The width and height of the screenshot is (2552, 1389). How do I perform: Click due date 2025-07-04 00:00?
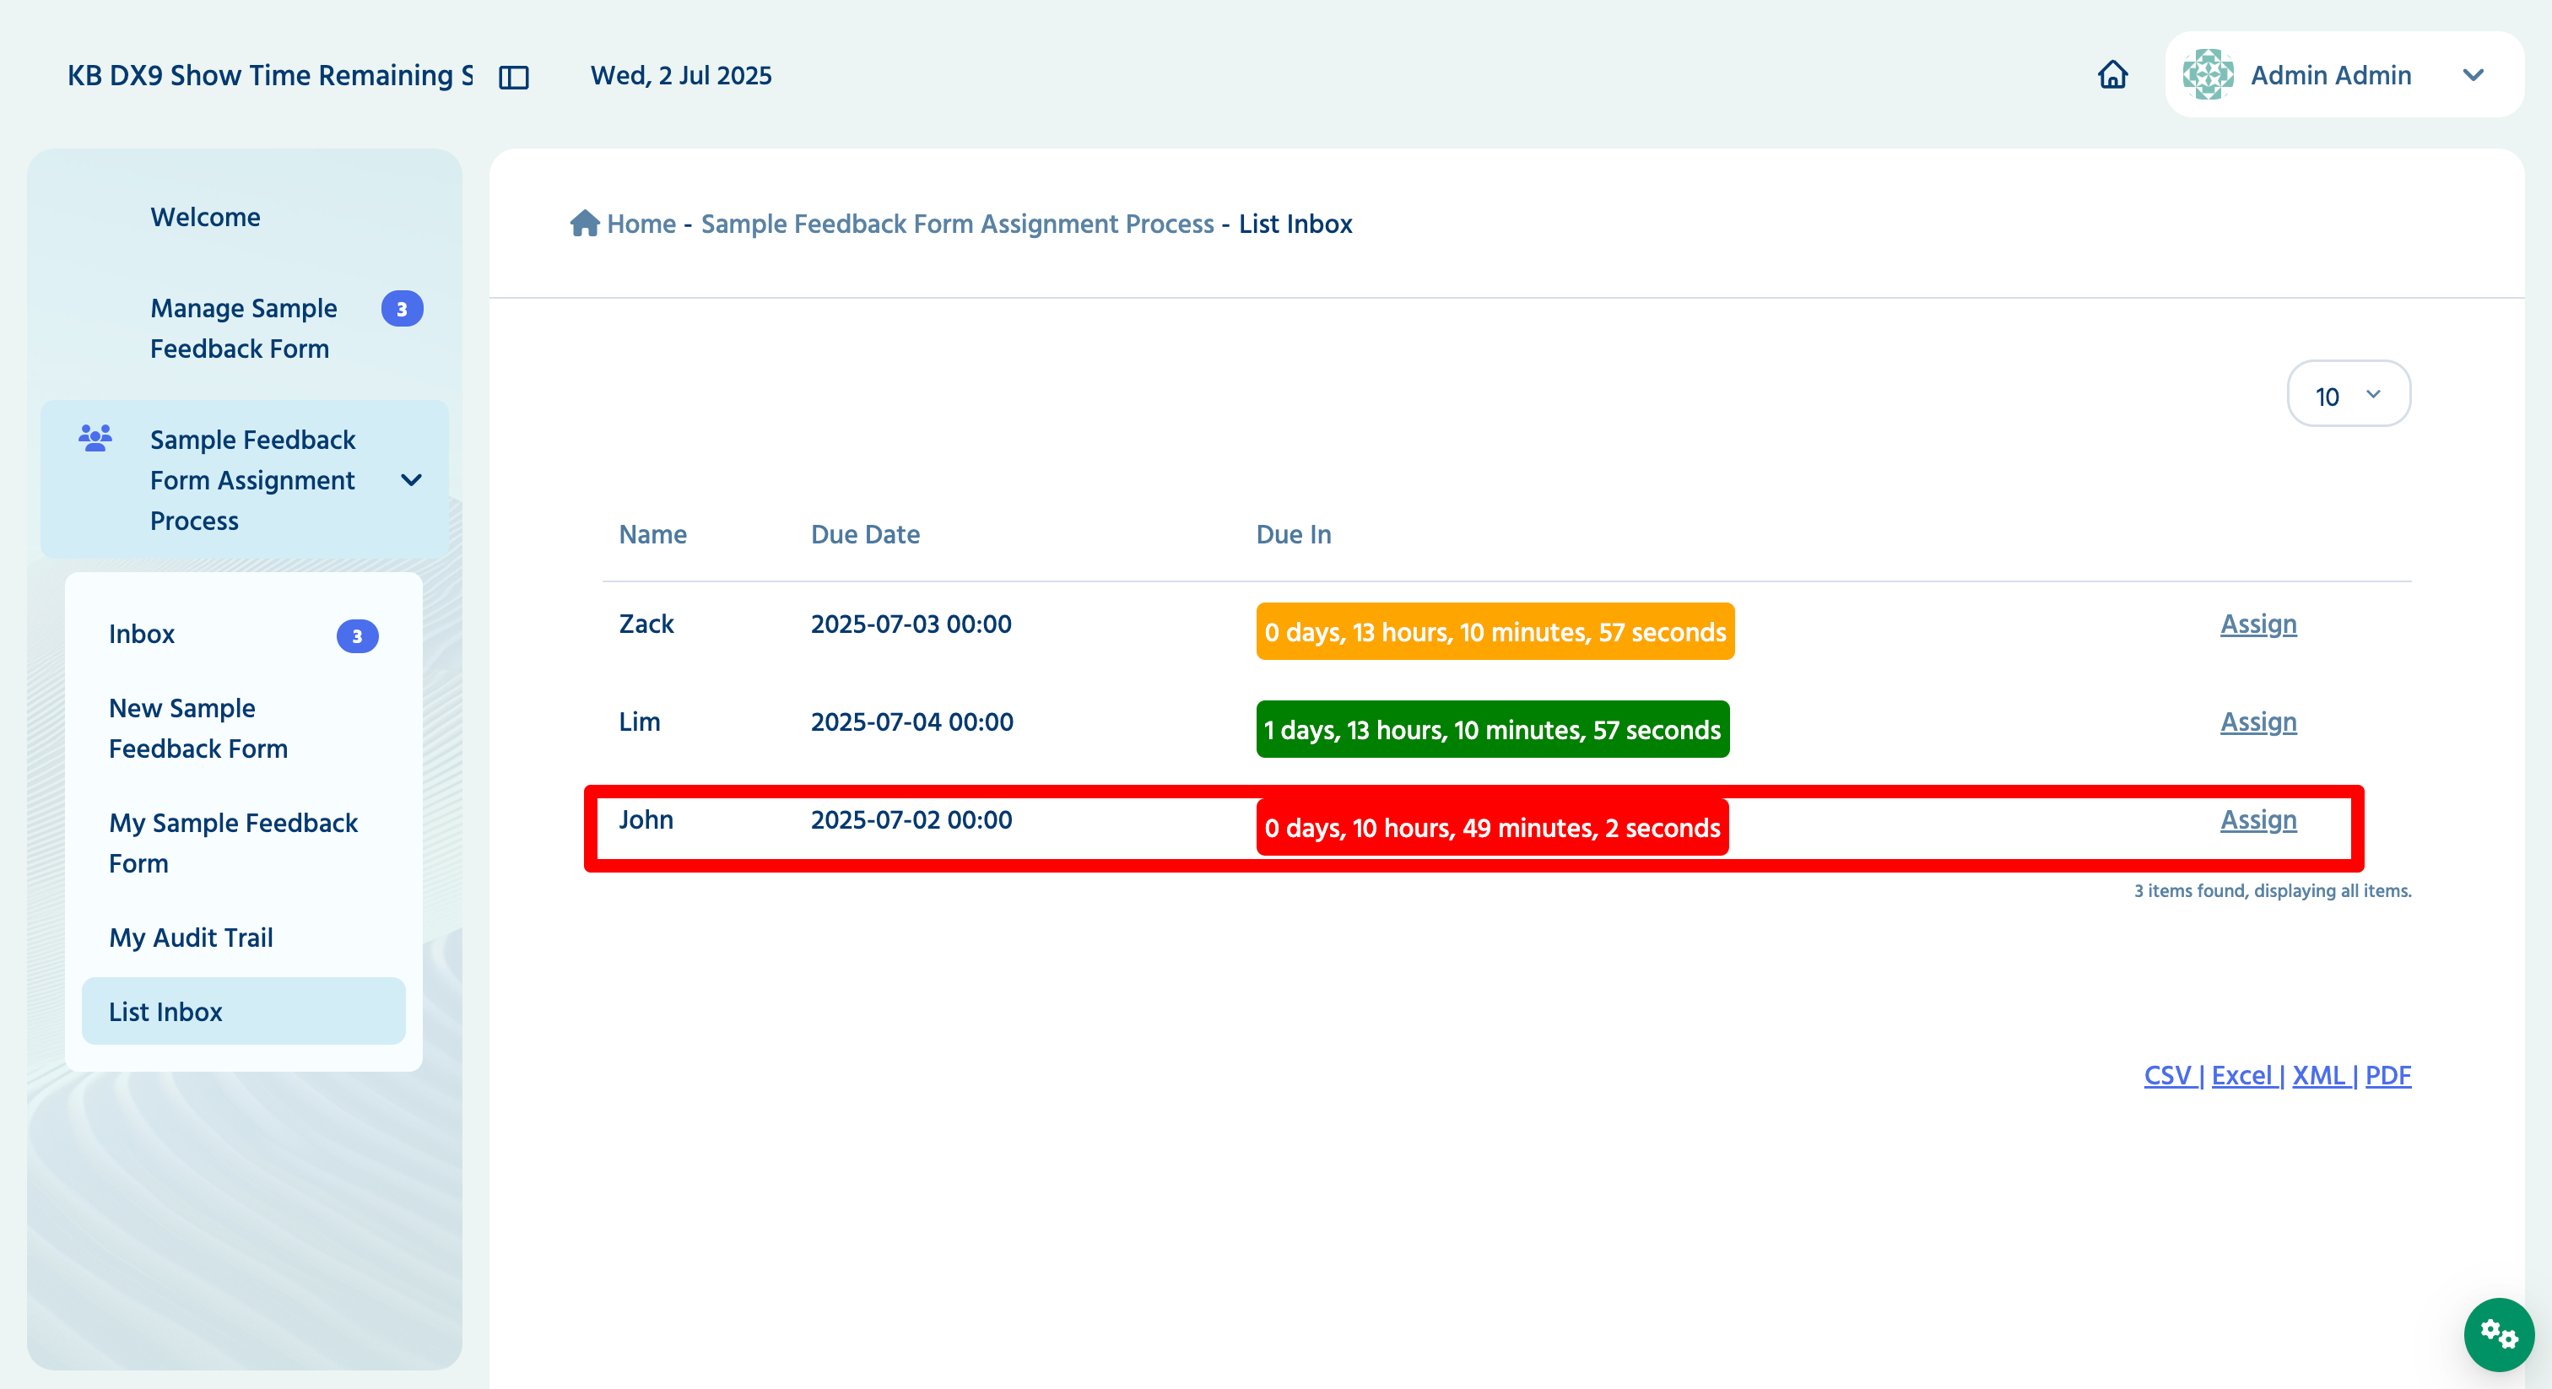911,722
